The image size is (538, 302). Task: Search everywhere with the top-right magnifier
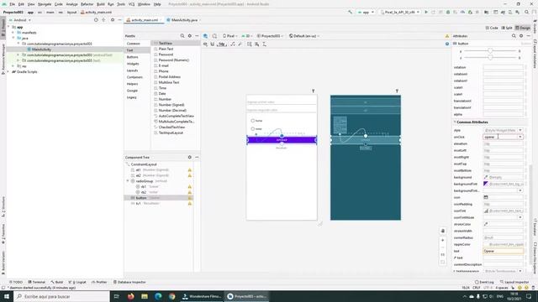(x=527, y=12)
